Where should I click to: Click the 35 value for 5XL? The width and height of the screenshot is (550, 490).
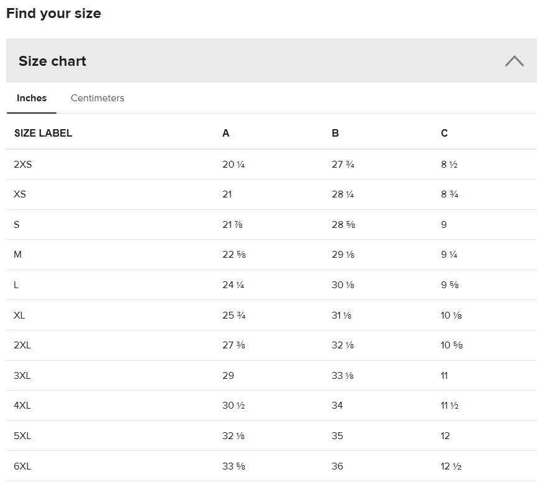[337, 436]
